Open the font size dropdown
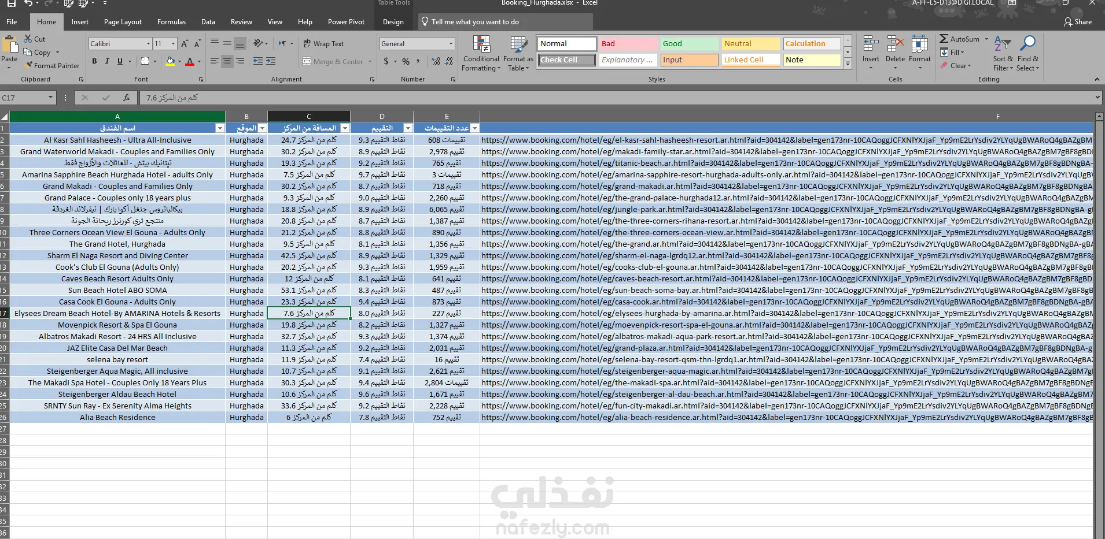 tap(173, 44)
